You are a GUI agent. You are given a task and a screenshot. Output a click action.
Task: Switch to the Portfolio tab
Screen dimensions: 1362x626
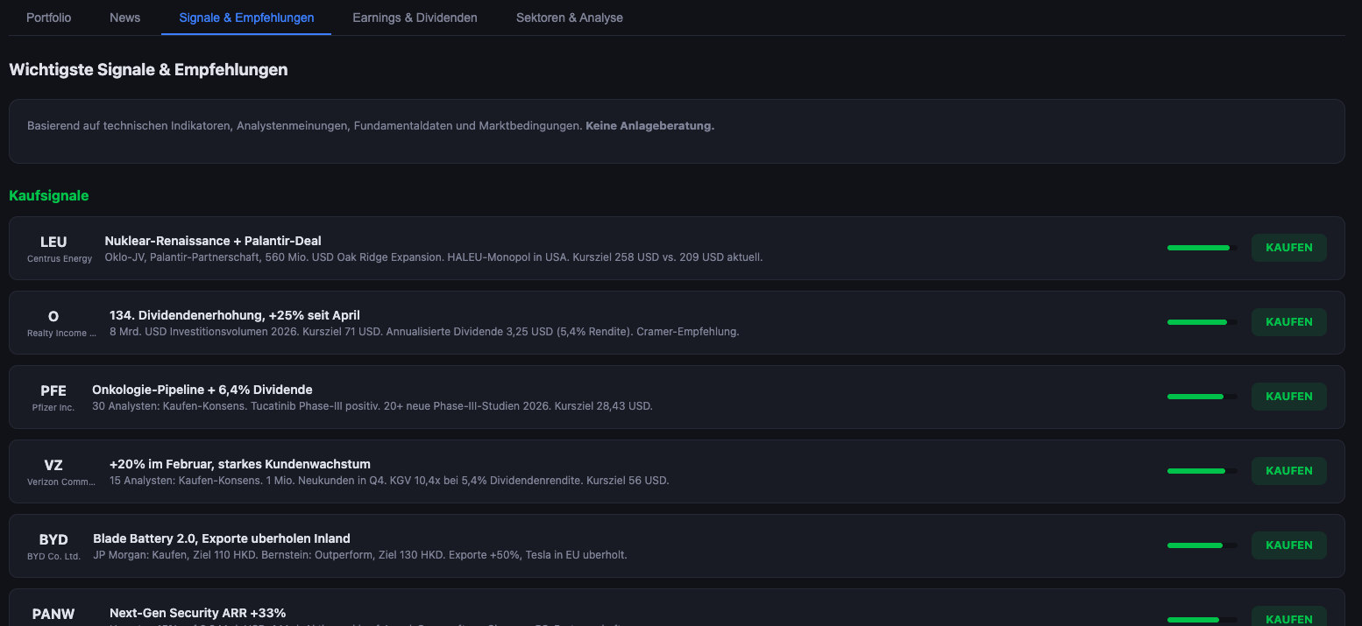pos(48,18)
